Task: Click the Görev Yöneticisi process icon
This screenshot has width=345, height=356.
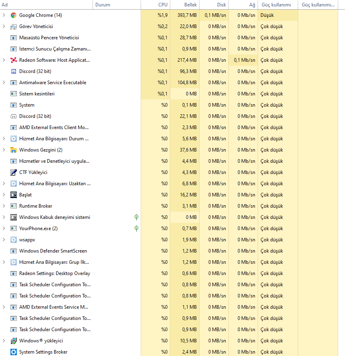Action: 14,26
